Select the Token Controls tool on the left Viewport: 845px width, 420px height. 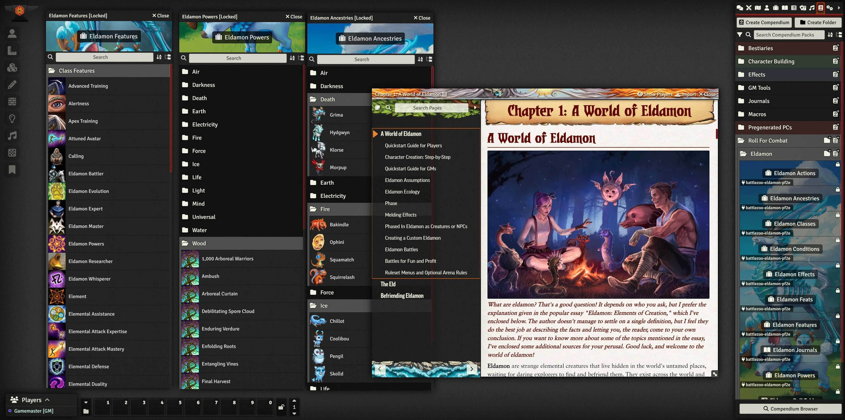[12, 33]
